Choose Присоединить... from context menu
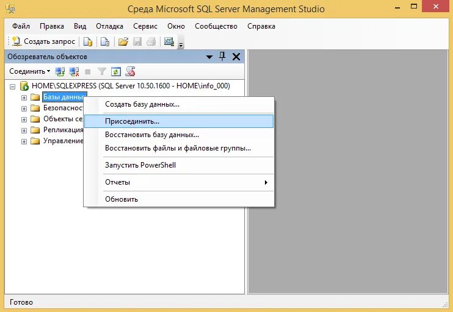 [x=179, y=121]
